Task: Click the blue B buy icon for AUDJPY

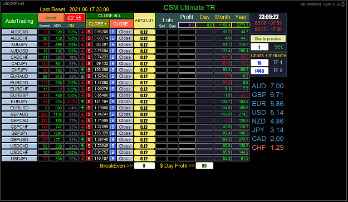Action: [x=113, y=44]
